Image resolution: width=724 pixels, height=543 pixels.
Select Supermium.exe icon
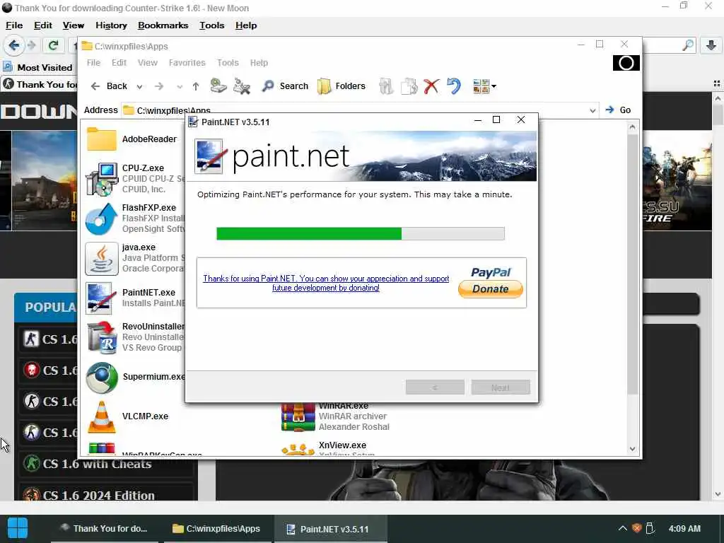click(x=102, y=378)
